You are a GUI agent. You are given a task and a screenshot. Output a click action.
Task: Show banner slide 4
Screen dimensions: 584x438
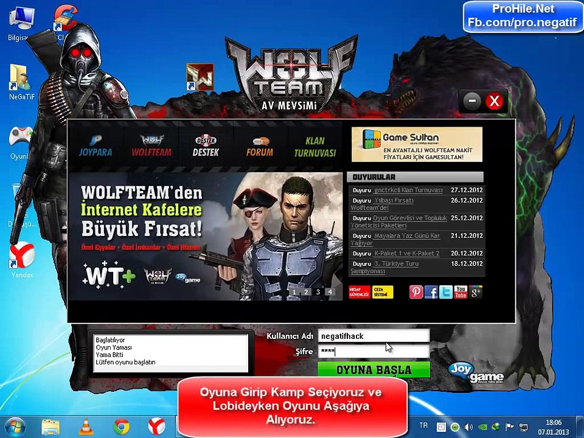[330, 292]
